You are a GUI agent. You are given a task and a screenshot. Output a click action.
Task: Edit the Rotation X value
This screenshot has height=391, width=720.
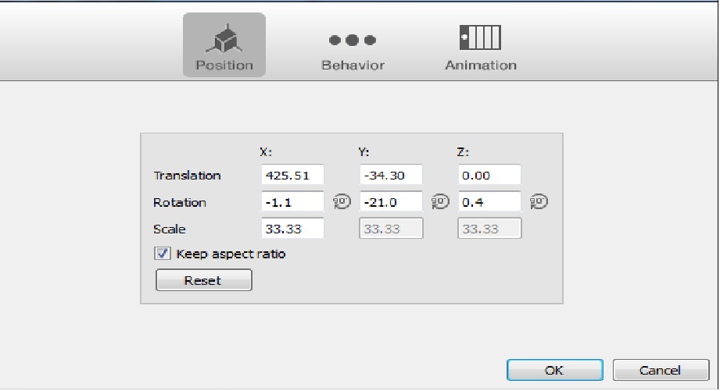pyautogui.click(x=292, y=202)
